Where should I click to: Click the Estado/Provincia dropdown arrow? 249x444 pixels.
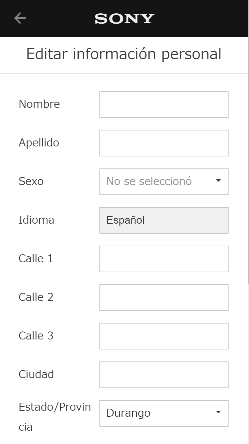click(x=218, y=412)
